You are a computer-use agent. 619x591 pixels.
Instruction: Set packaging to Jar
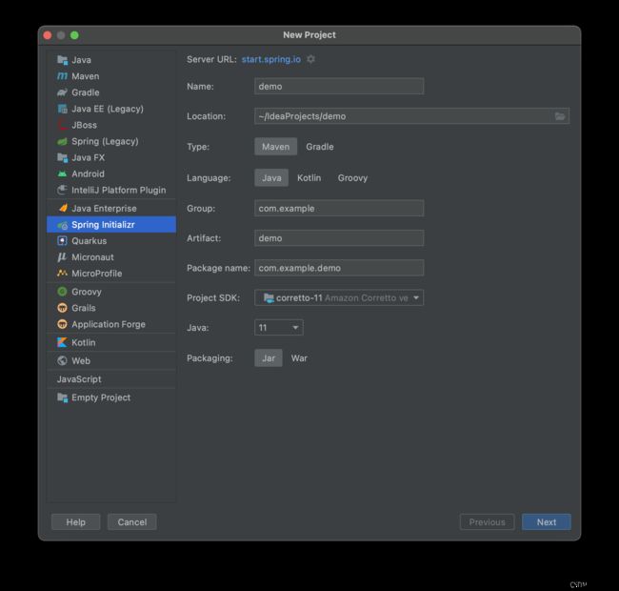(x=269, y=357)
